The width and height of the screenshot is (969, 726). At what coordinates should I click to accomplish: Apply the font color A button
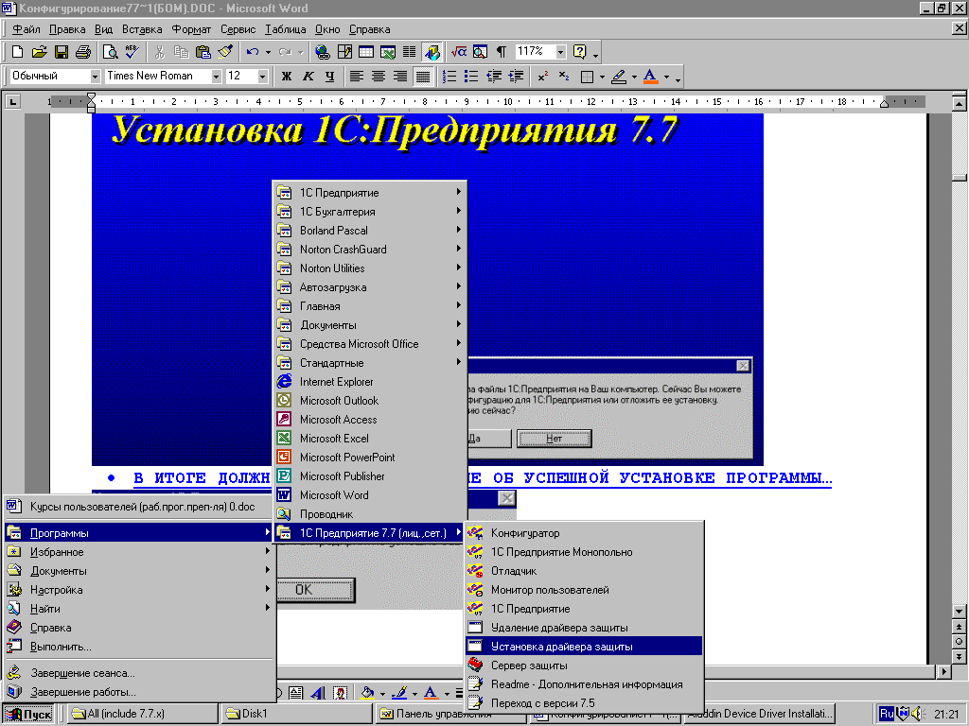coord(650,77)
